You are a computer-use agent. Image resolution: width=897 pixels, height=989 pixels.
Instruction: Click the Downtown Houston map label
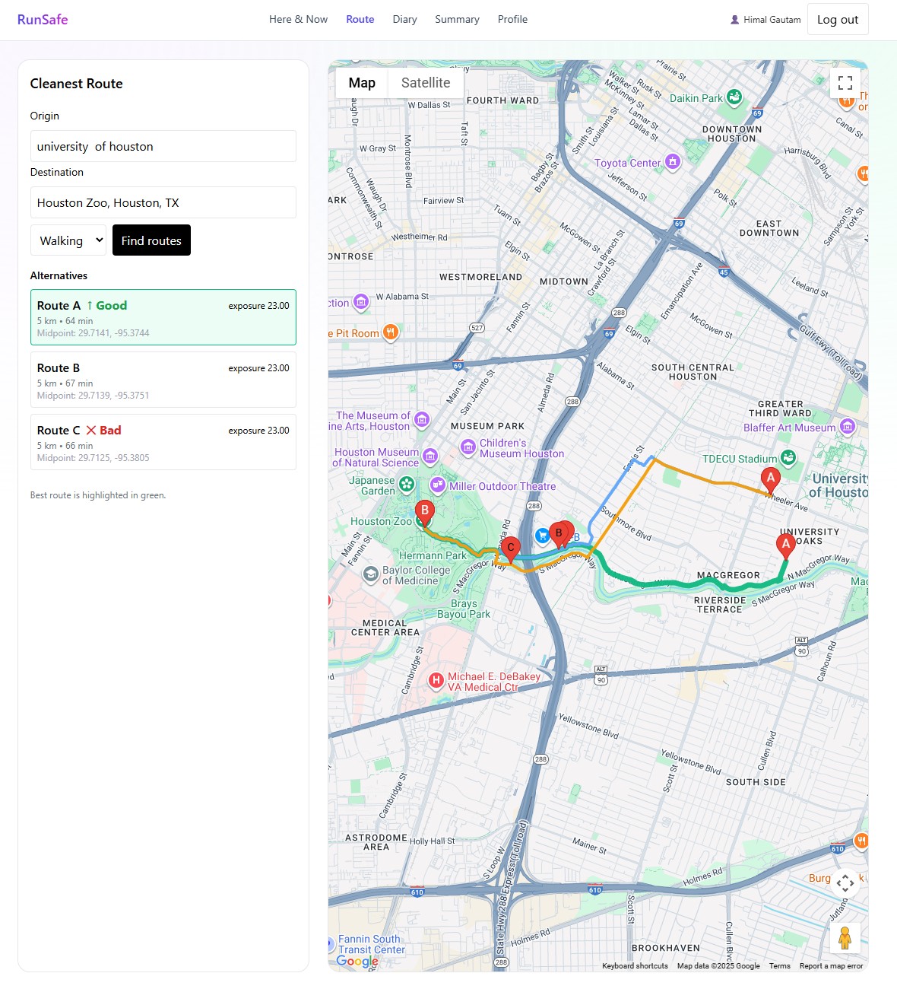pos(732,134)
